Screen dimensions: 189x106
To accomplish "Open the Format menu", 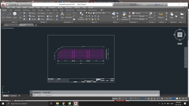I will tap(31, 7).
